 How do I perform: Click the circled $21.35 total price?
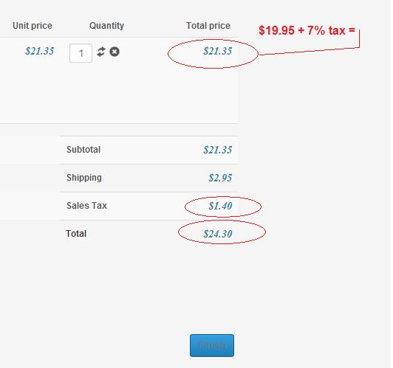(x=217, y=51)
